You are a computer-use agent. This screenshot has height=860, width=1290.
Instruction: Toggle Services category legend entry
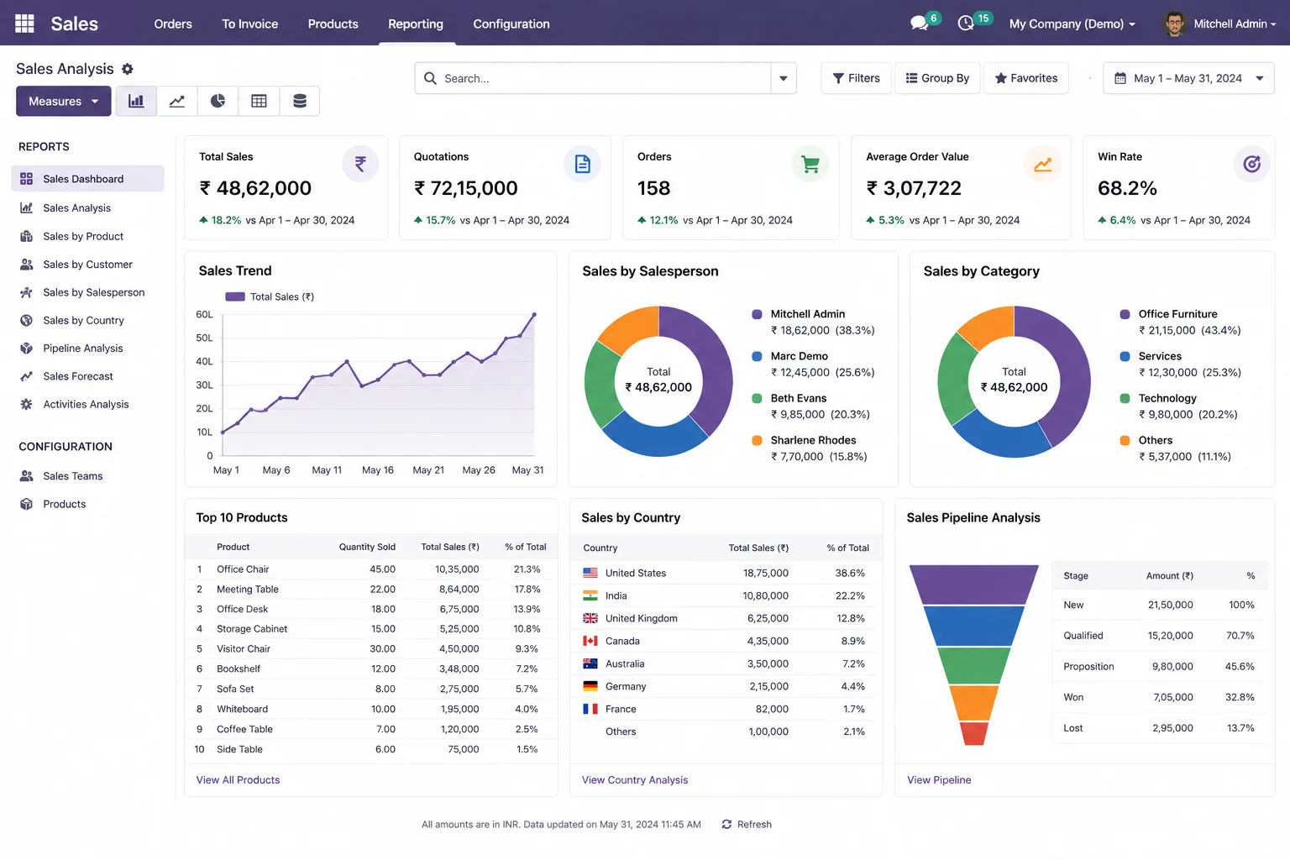(x=1151, y=356)
